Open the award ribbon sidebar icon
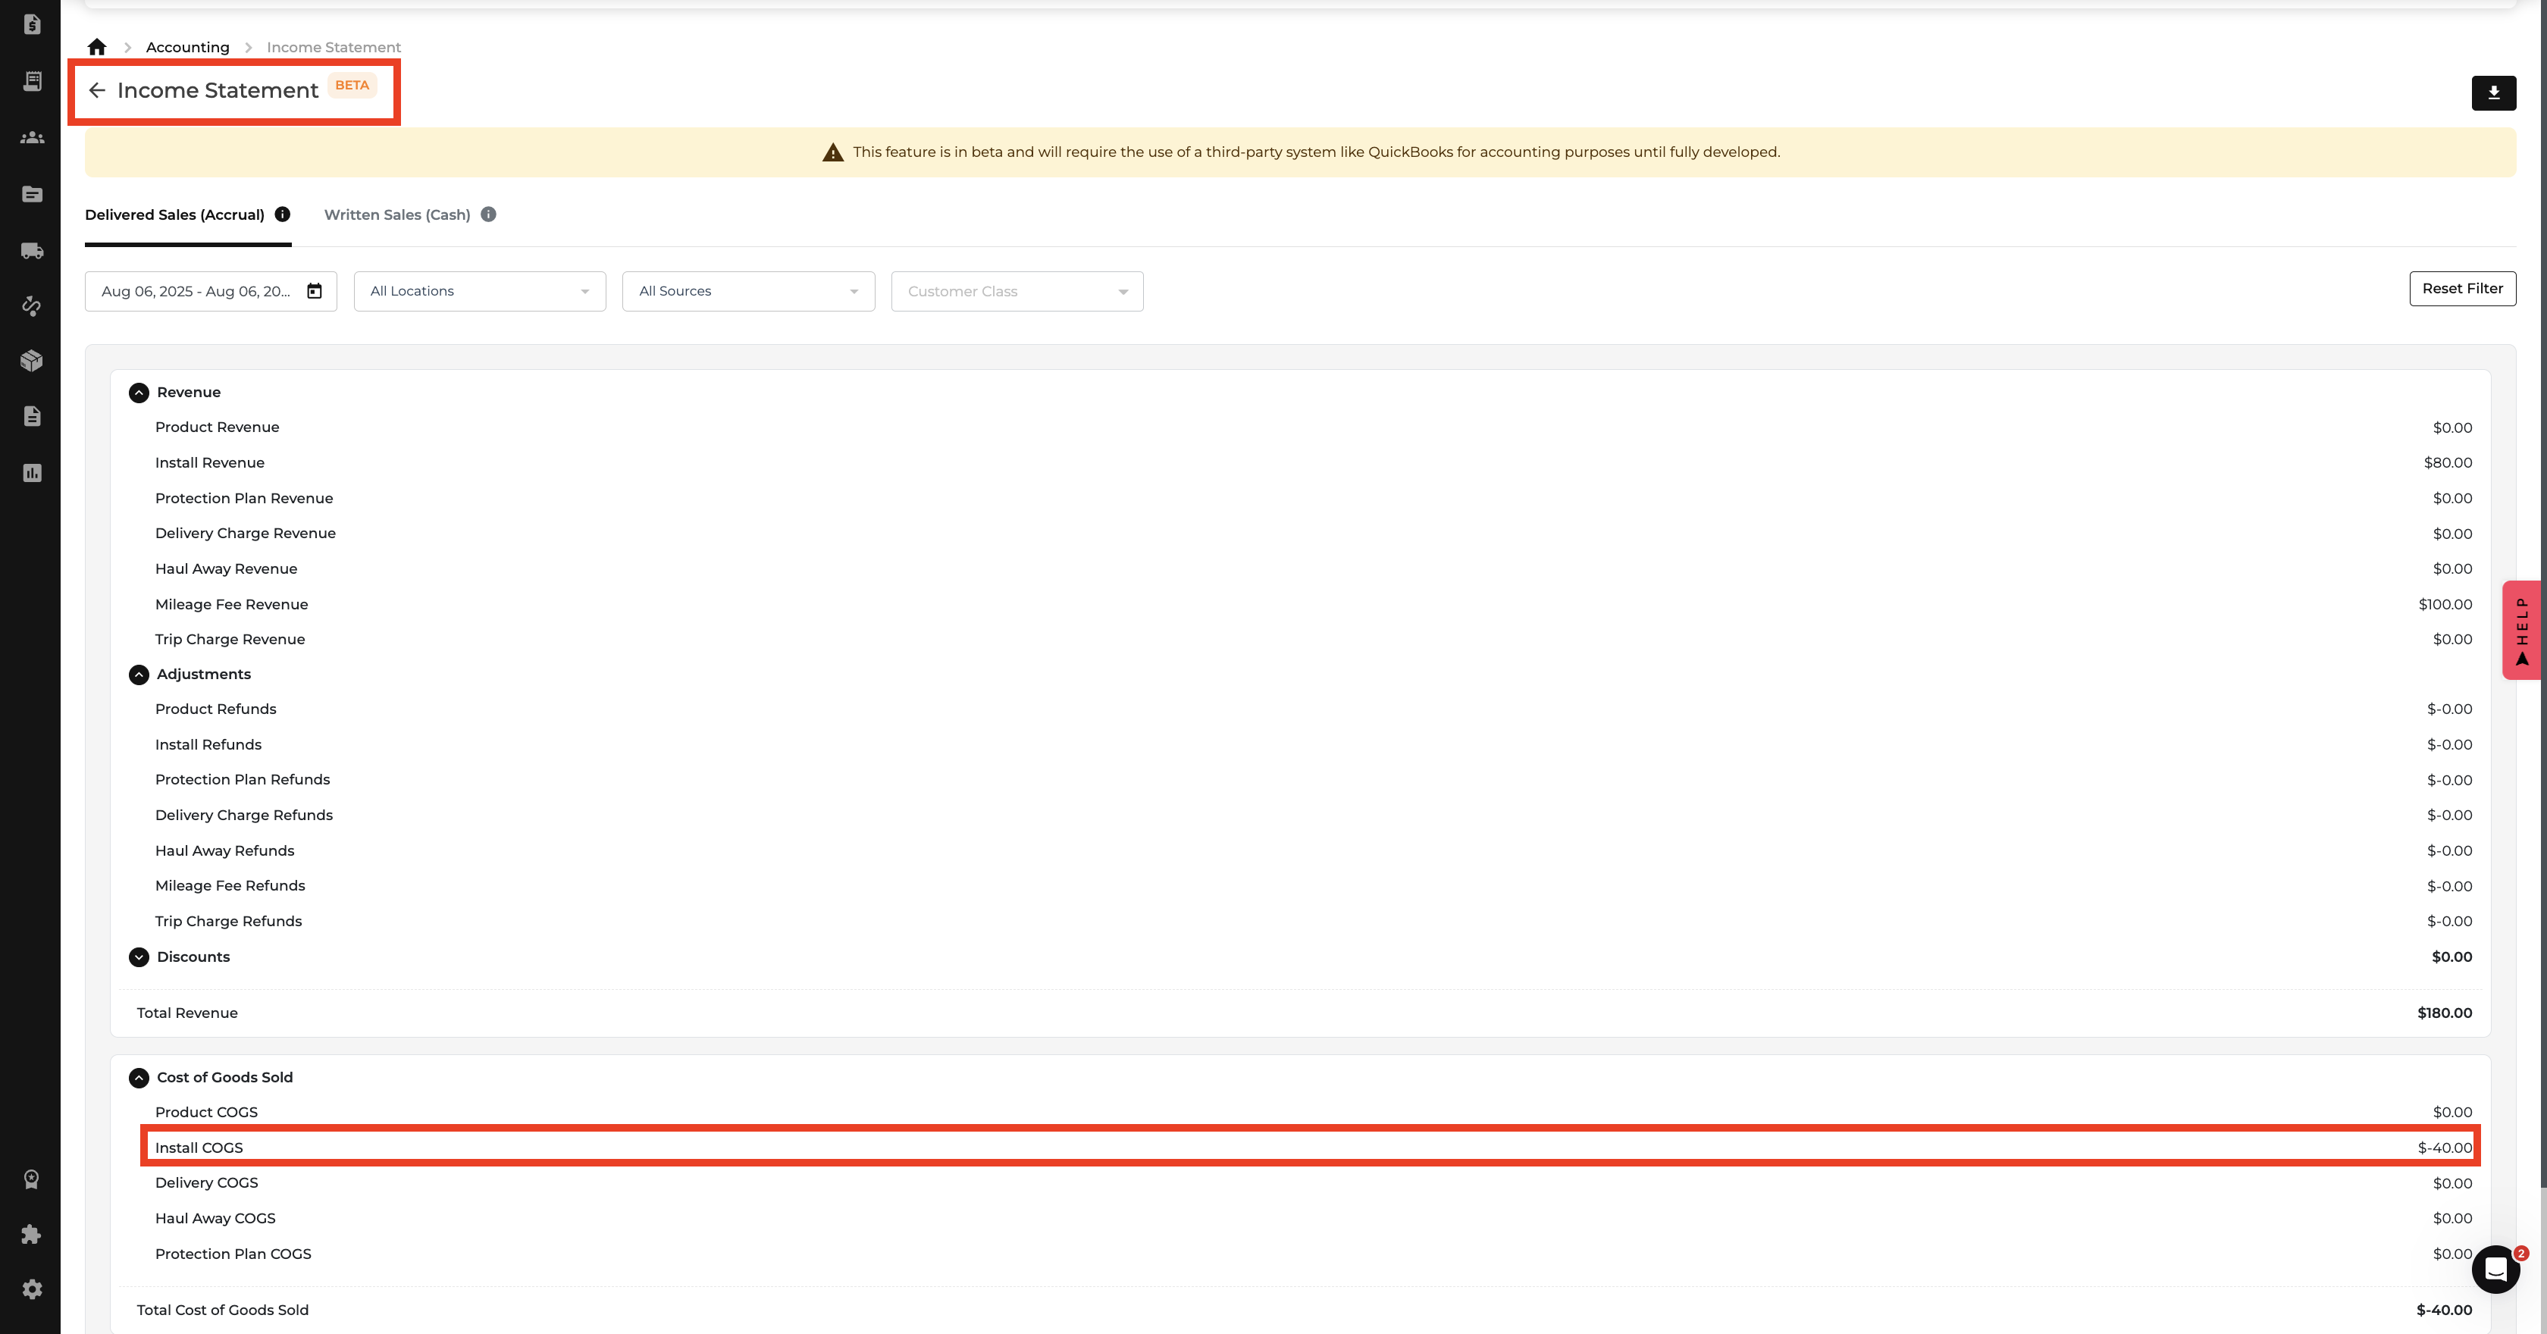This screenshot has width=2547, height=1334. (x=32, y=1179)
